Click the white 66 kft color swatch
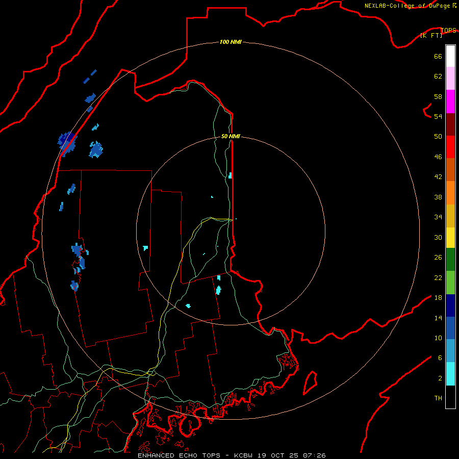This screenshot has width=459, height=459. [x=450, y=56]
